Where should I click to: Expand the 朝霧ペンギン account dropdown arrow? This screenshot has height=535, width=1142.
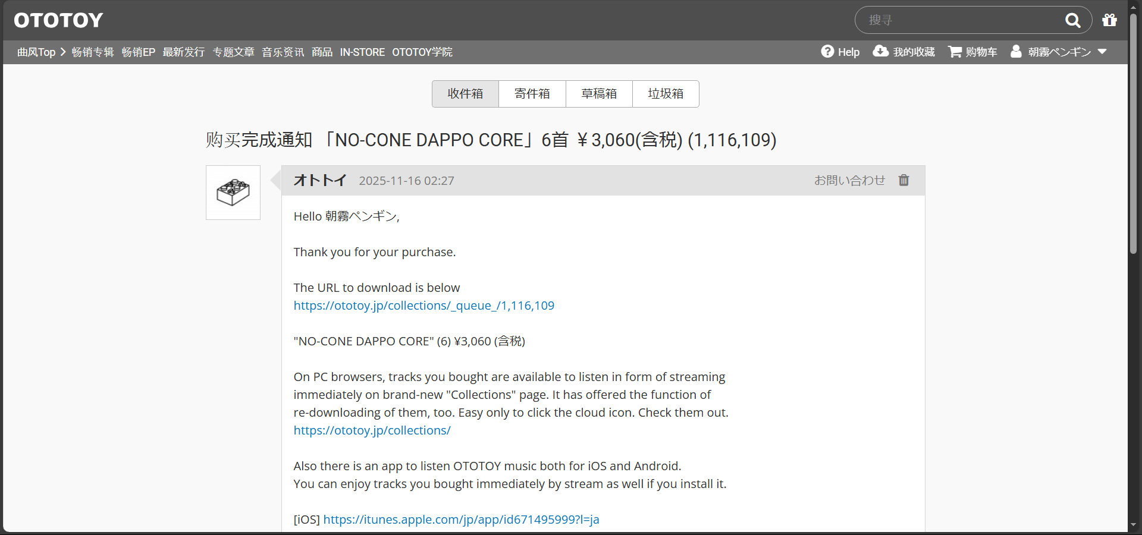[1102, 52]
